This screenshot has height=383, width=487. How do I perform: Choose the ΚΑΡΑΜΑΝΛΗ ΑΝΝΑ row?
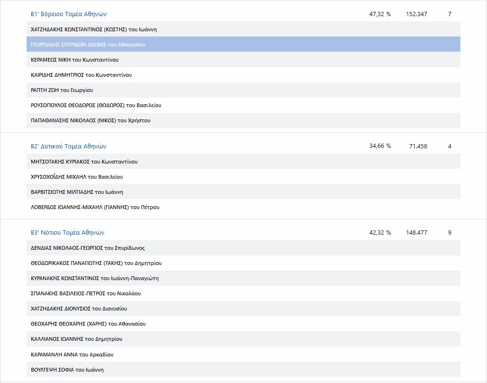point(72,355)
